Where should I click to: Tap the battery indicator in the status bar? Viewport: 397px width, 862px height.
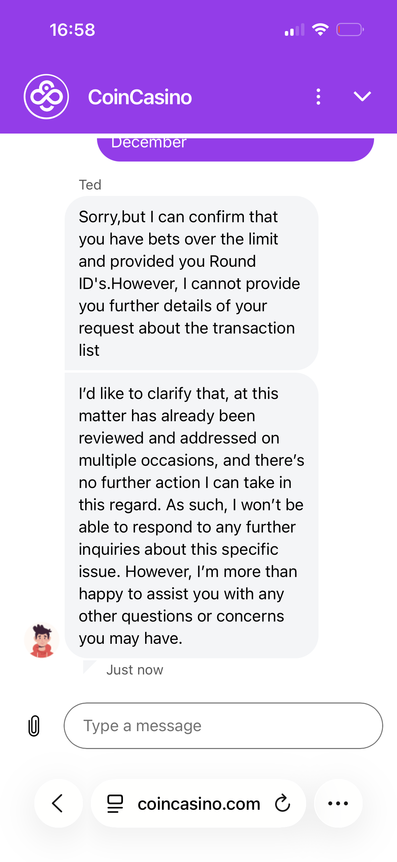click(350, 30)
